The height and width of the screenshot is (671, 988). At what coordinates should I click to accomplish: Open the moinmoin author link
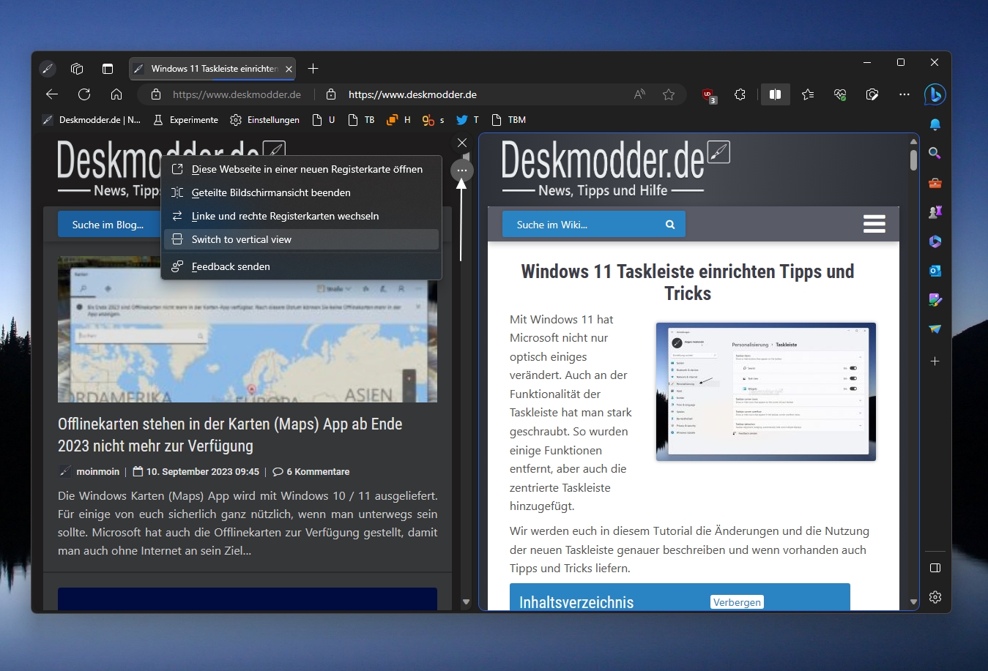pos(97,472)
